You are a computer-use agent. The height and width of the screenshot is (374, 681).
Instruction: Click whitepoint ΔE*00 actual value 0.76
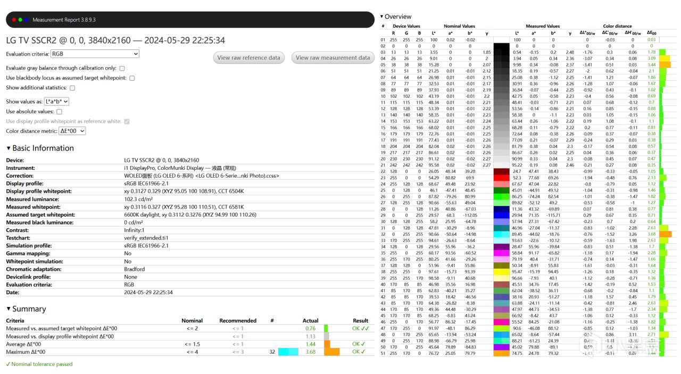coord(310,329)
